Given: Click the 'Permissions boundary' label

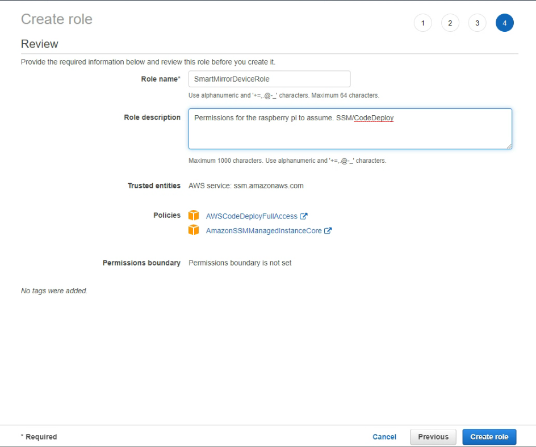Looking at the screenshot, I should (x=141, y=263).
